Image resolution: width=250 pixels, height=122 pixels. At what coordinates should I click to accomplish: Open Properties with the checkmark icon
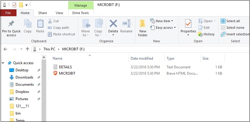pos(188,24)
